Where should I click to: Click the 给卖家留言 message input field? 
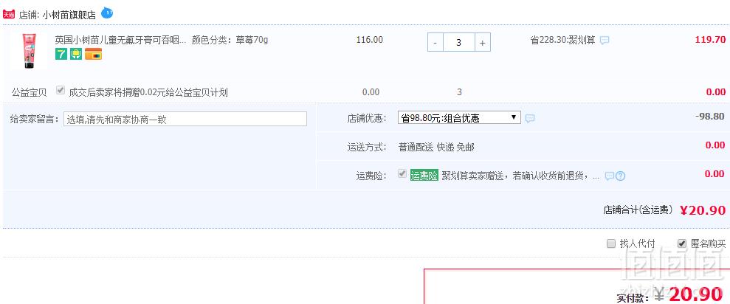pyautogui.click(x=185, y=119)
